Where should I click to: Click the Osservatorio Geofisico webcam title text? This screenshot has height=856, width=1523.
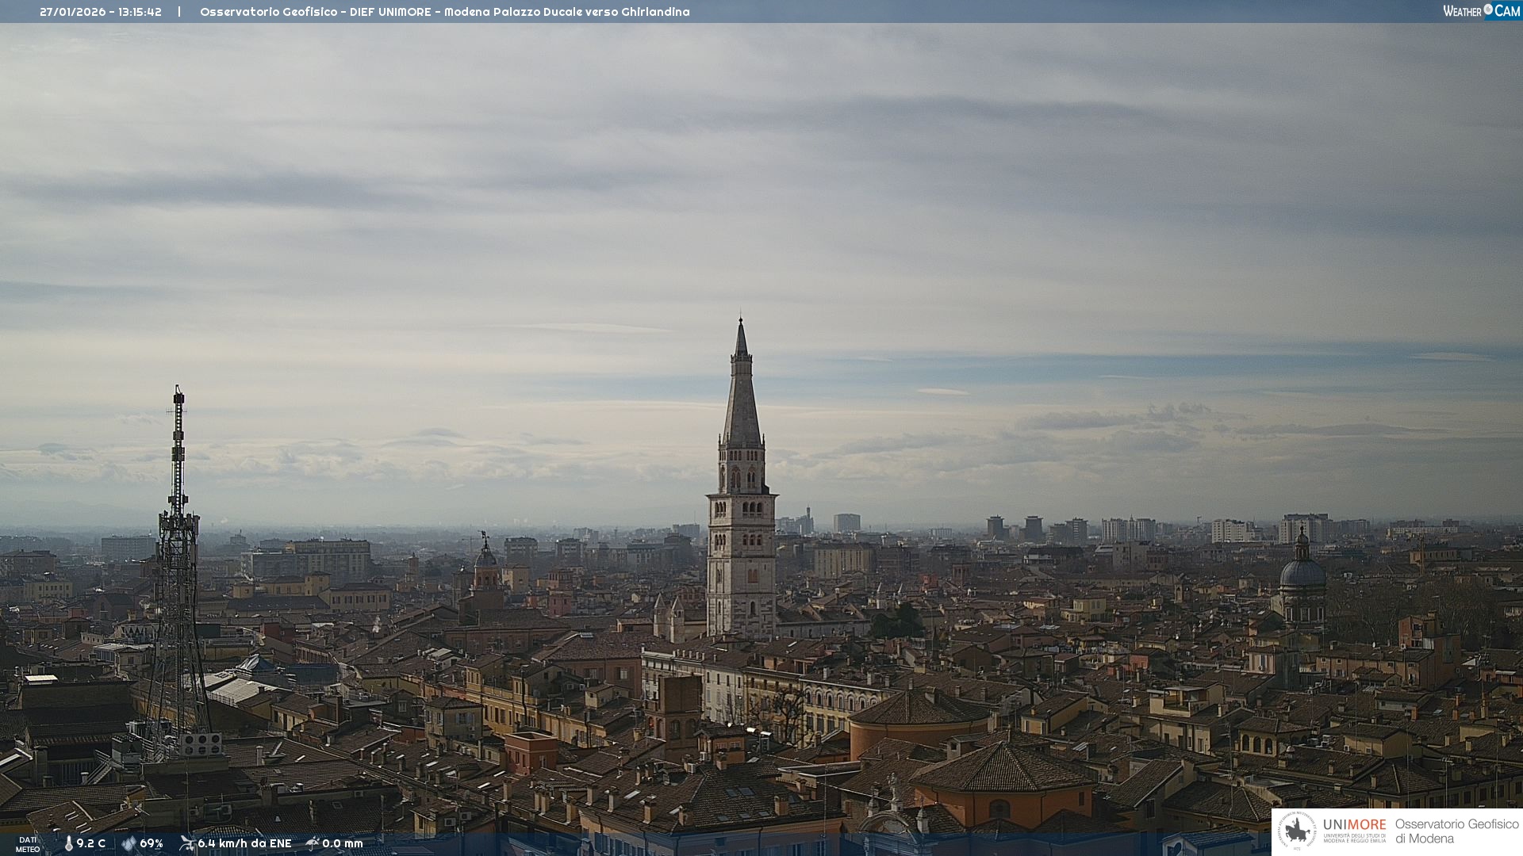[x=444, y=12]
